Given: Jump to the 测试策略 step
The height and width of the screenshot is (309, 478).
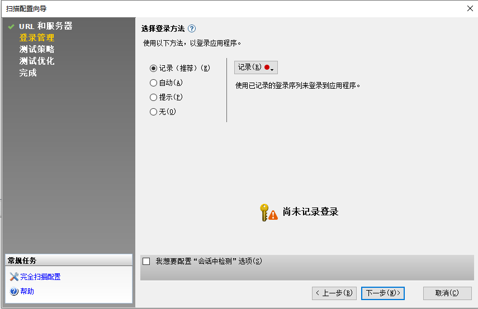Looking at the screenshot, I should [37, 49].
